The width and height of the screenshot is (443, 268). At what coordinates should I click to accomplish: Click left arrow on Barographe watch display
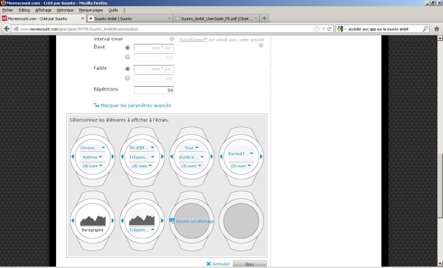click(x=73, y=221)
